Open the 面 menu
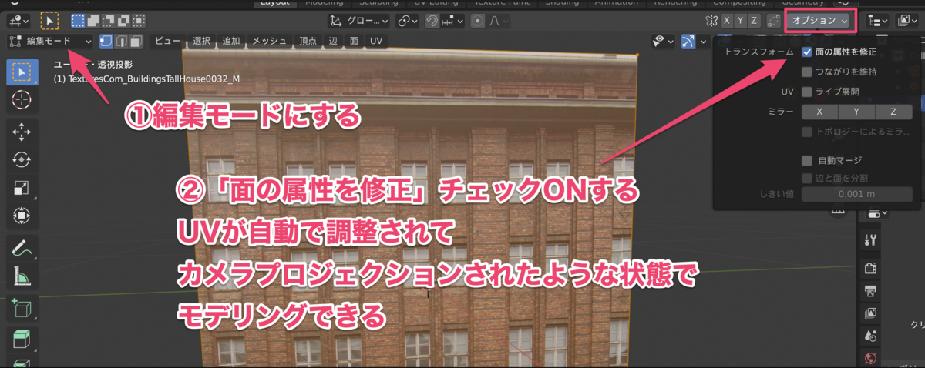 [x=354, y=41]
